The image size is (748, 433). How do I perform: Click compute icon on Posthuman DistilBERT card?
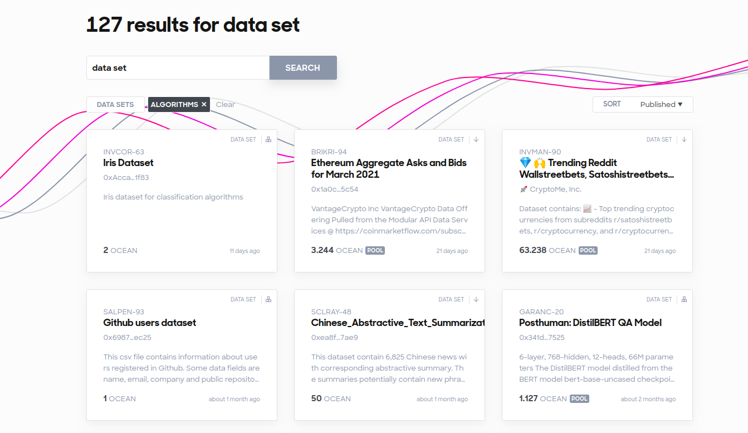point(684,299)
